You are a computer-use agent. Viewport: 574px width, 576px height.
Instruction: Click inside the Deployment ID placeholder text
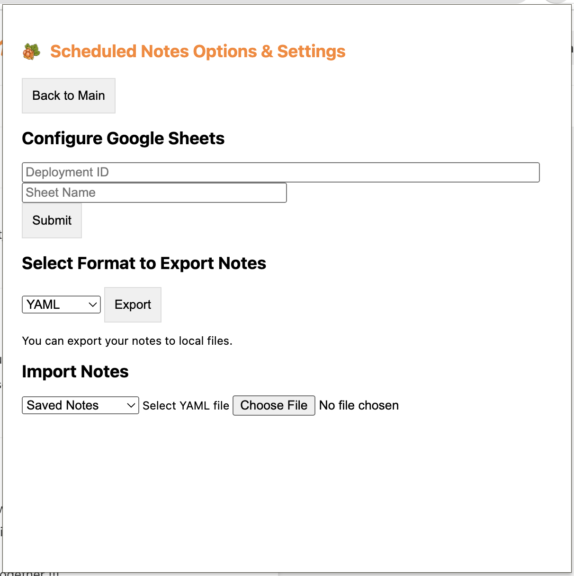pyautogui.click(x=67, y=172)
